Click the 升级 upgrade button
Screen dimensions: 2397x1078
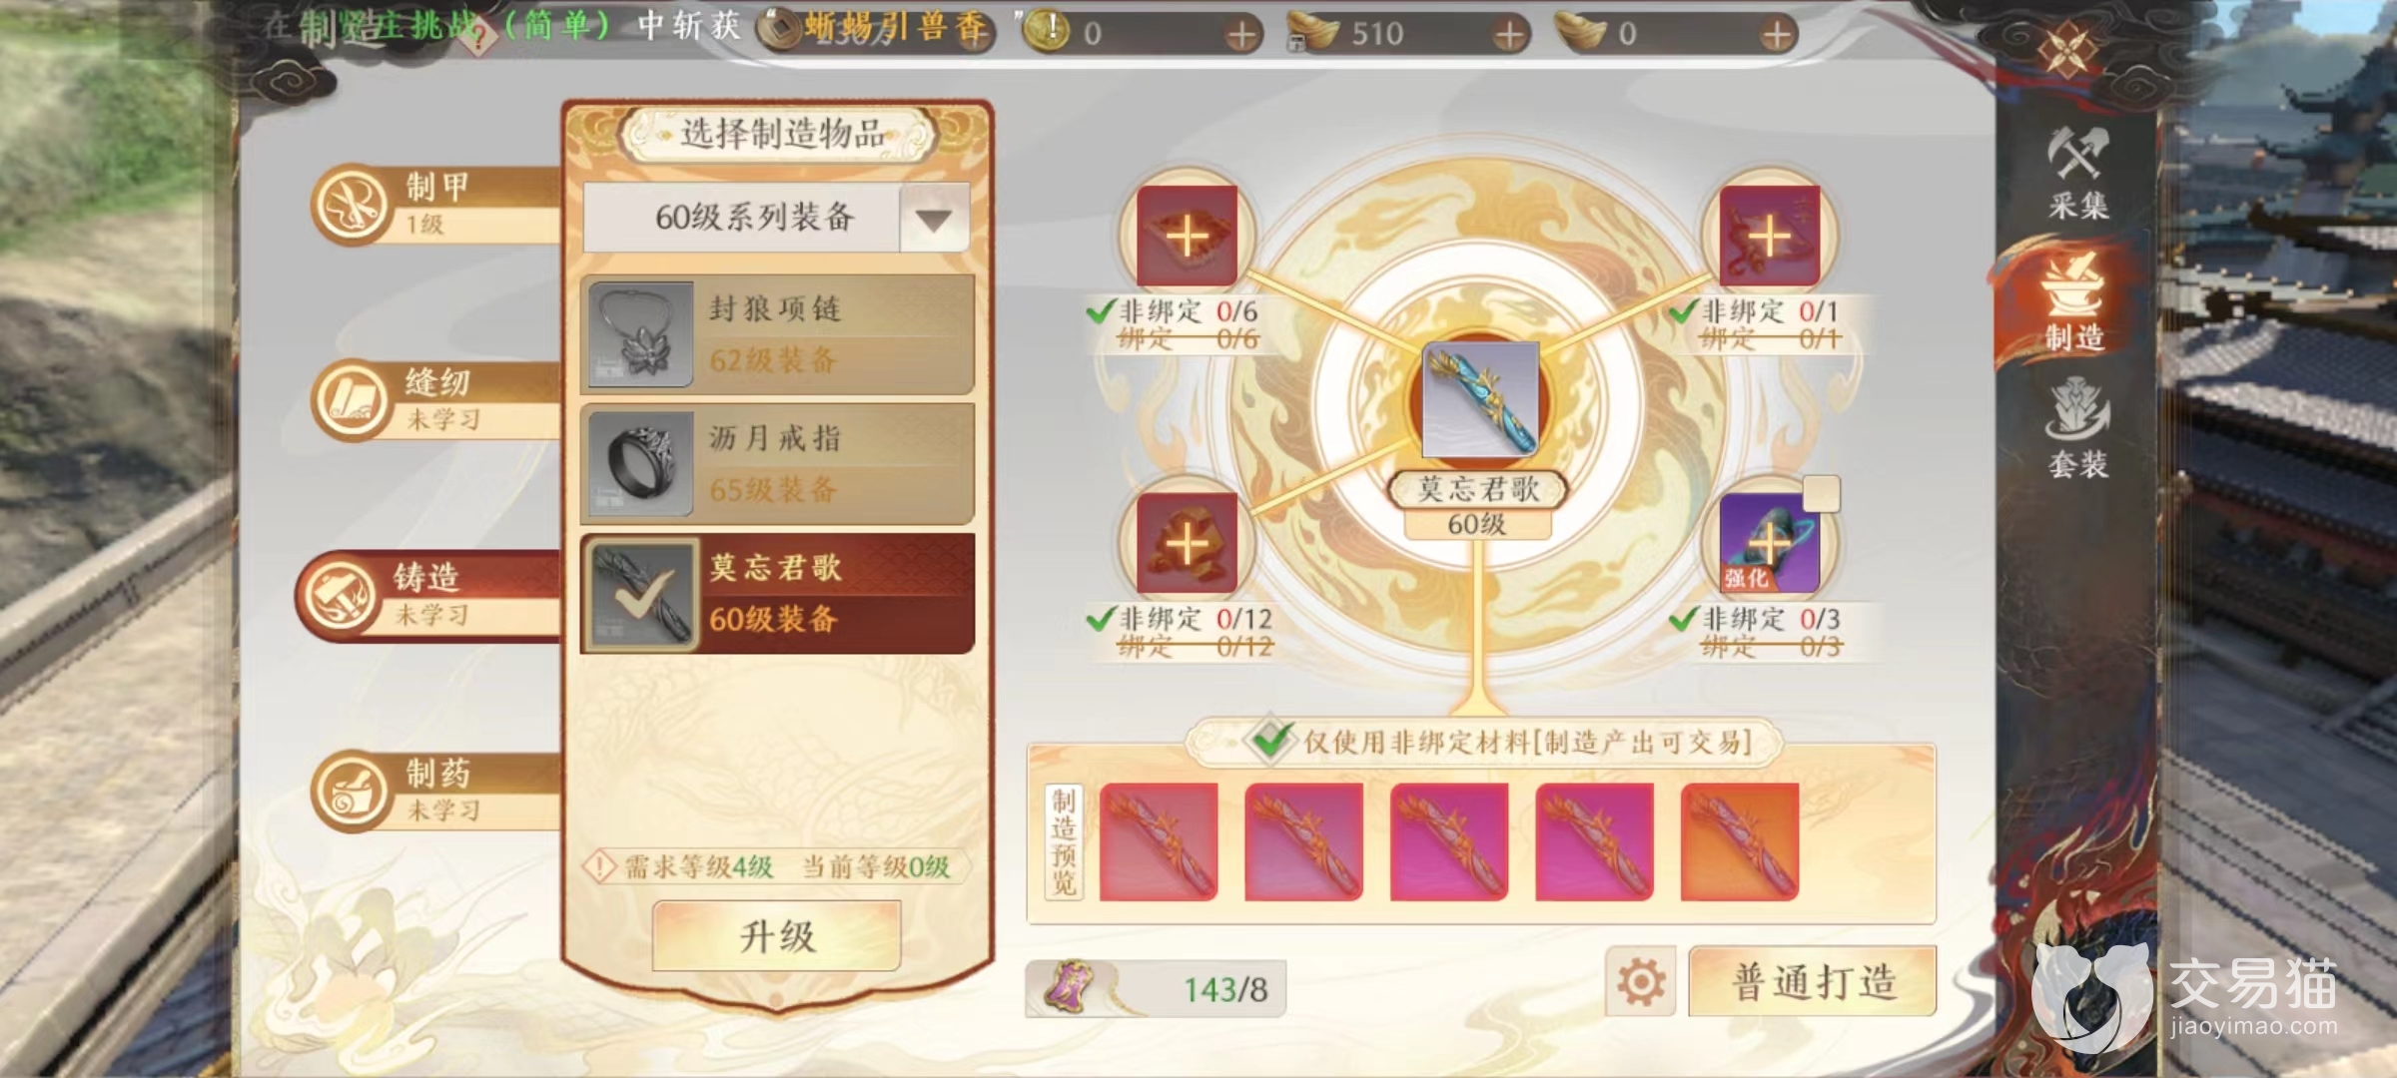point(777,936)
